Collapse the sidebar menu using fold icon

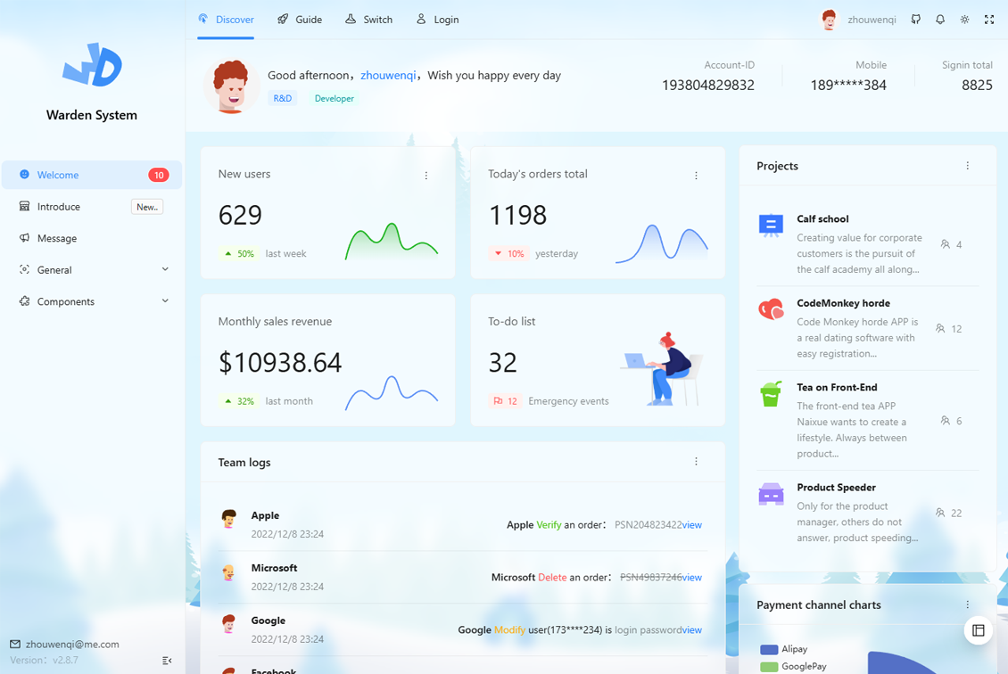pos(167,661)
